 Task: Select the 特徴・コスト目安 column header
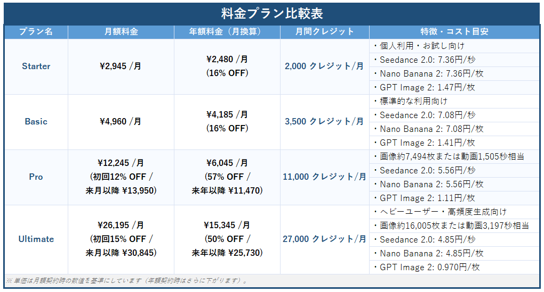coord(454,32)
